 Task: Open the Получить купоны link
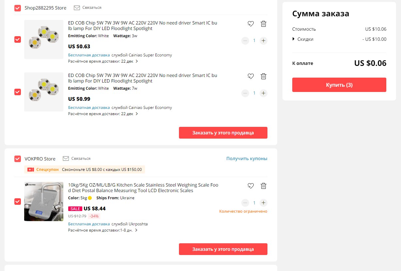[x=247, y=158]
